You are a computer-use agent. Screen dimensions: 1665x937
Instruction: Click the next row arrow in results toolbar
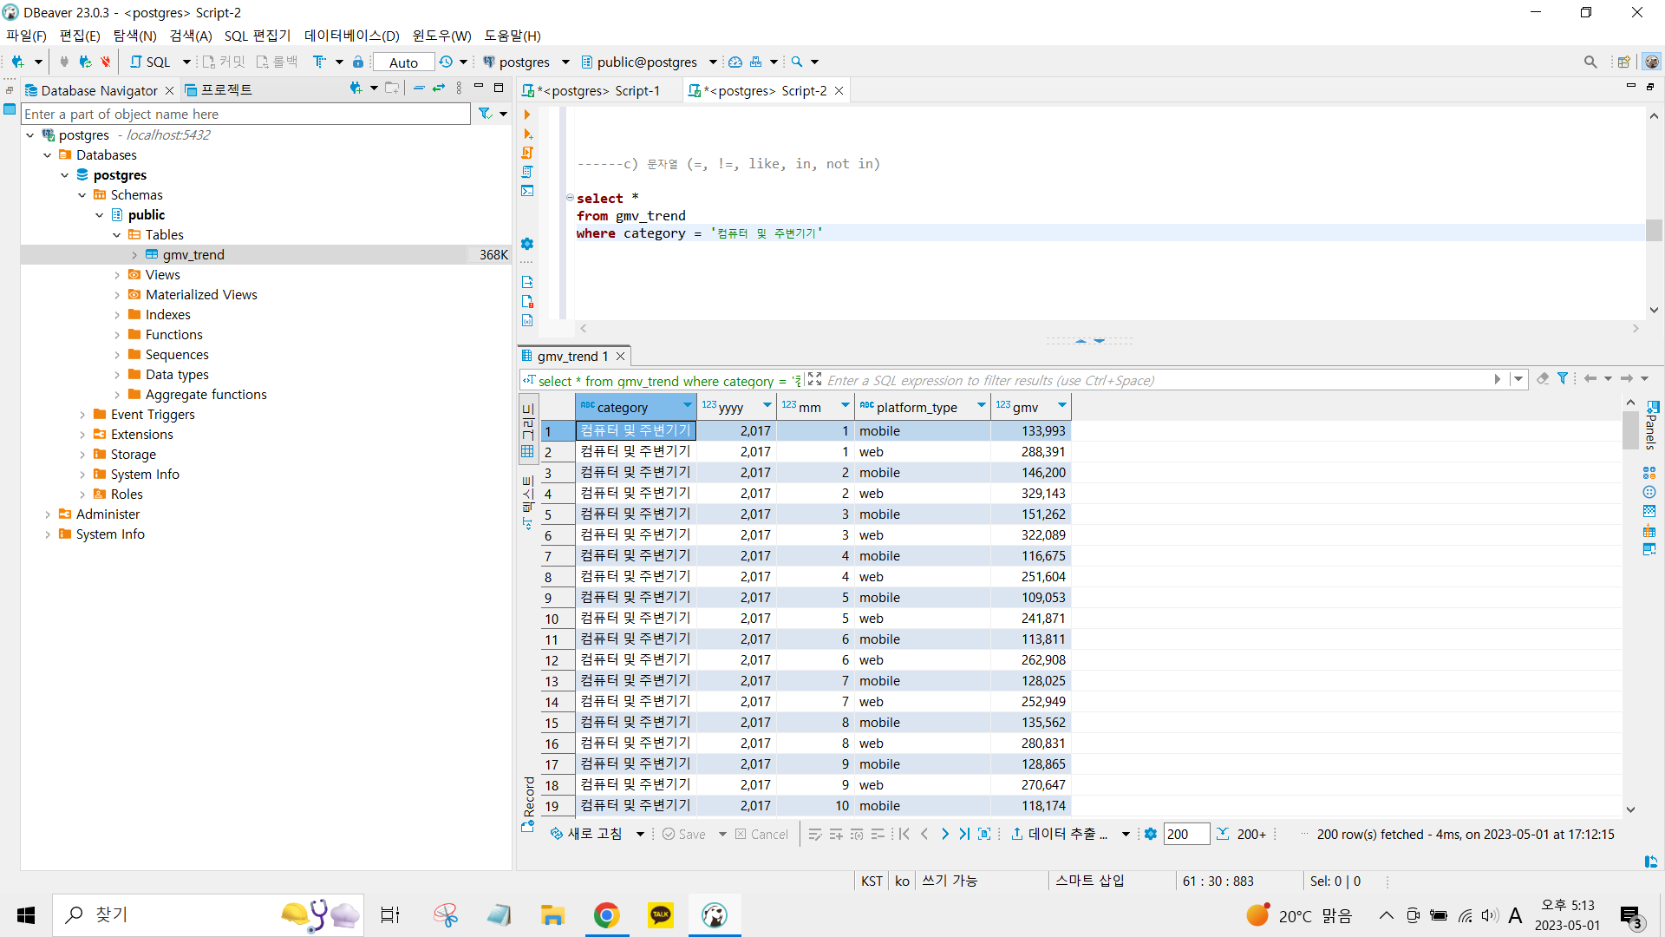pos(944,834)
